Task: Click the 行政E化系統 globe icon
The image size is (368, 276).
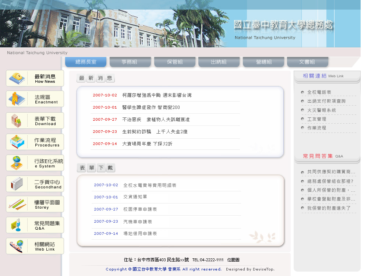Action: (17, 163)
